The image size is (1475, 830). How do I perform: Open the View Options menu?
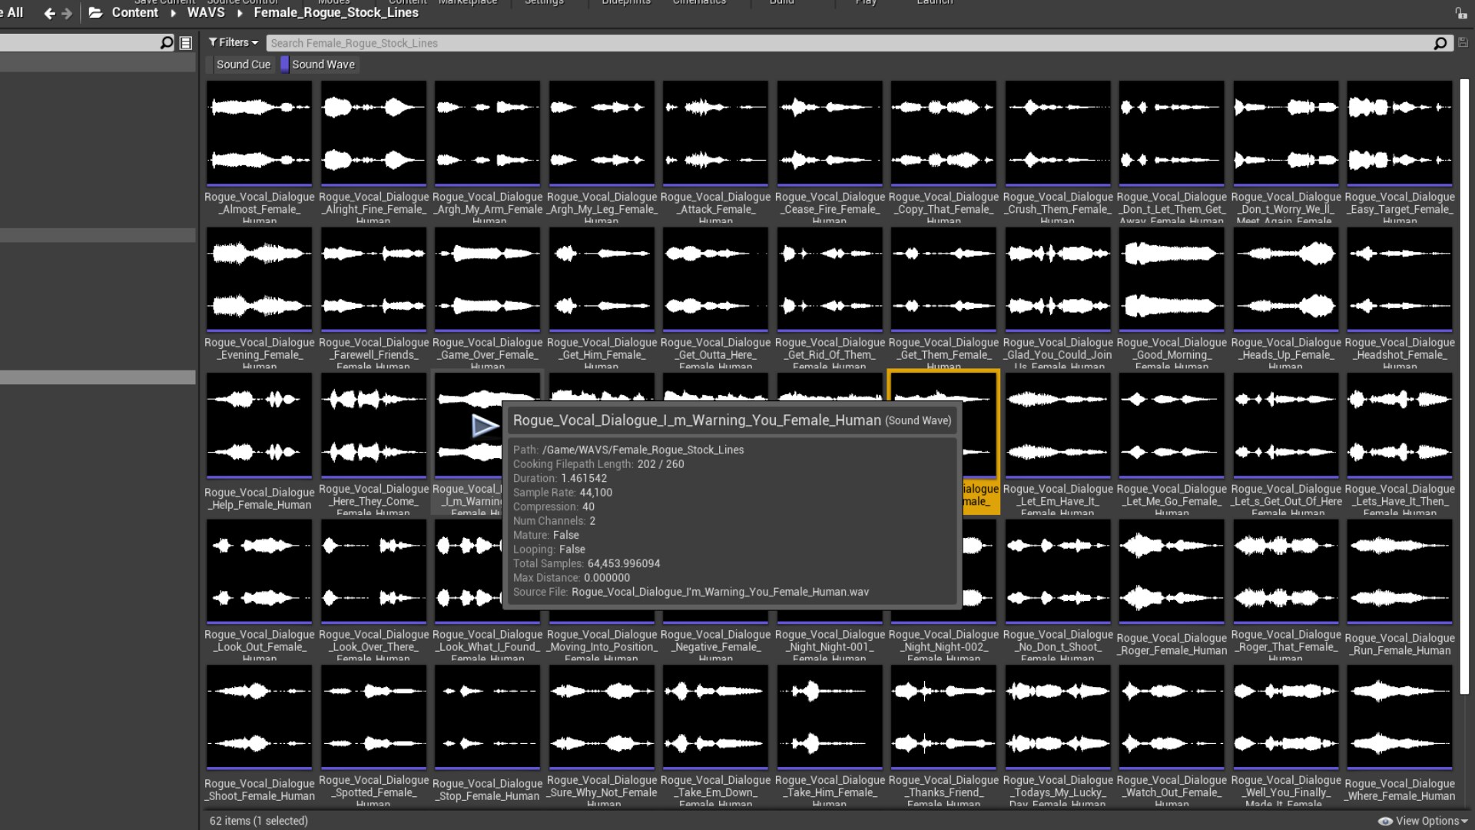[x=1423, y=821]
